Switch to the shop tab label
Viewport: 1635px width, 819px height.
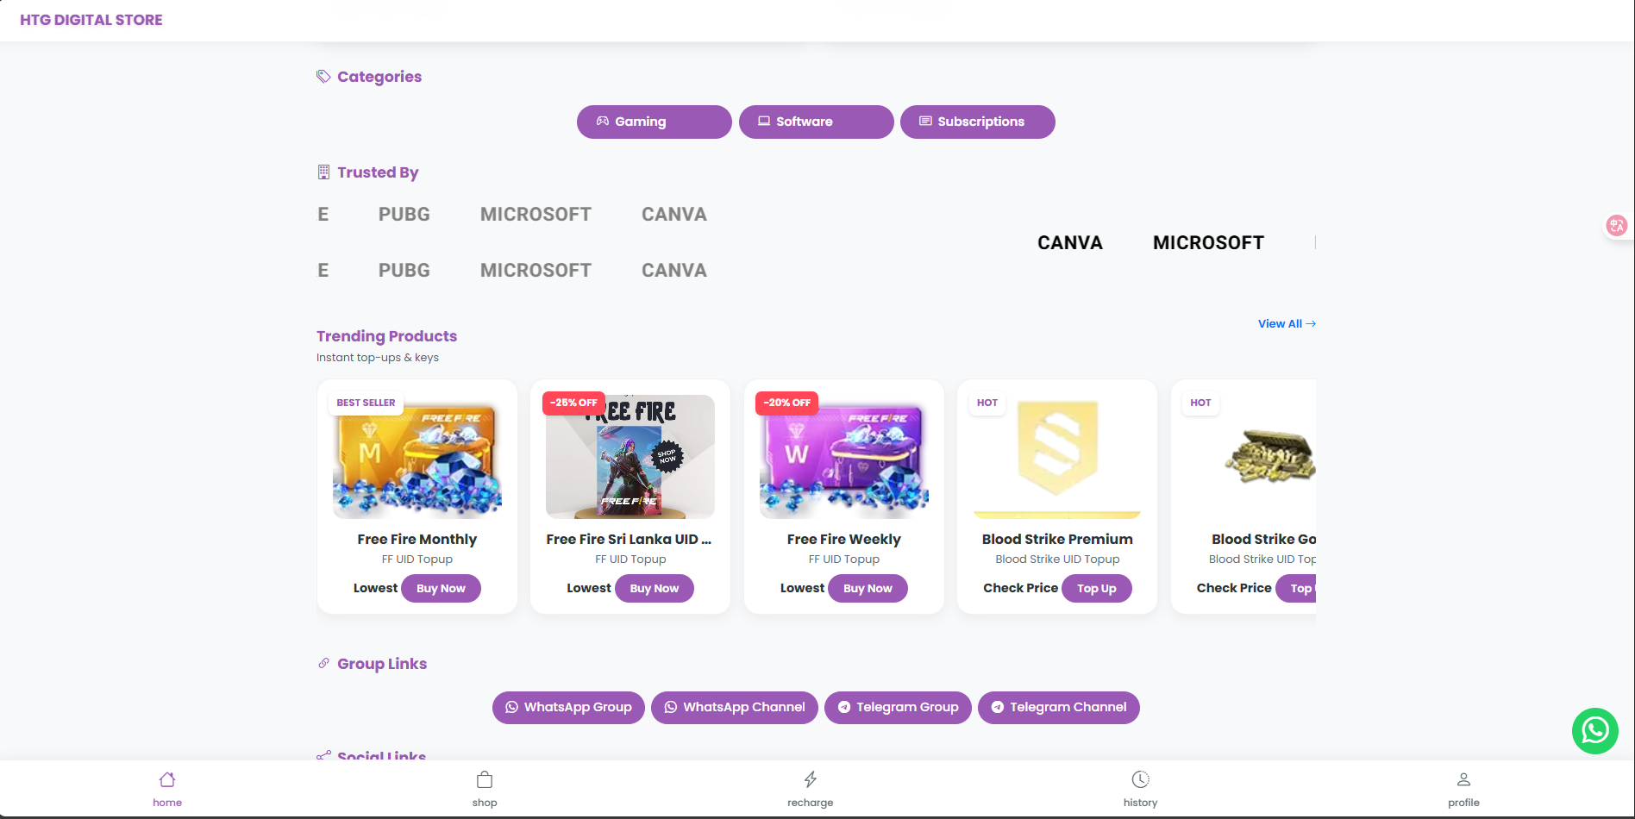pyautogui.click(x=485, y=803)
